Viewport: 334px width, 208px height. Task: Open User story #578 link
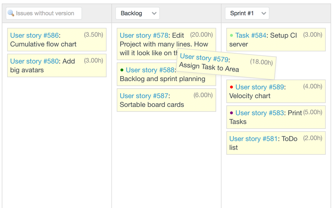pos(144,35)
